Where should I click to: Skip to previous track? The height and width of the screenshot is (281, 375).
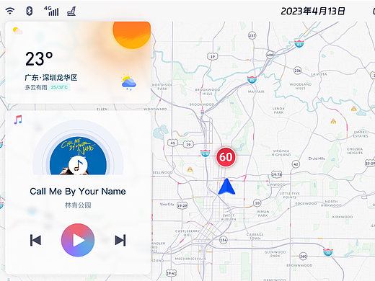[x=35, y=240]
